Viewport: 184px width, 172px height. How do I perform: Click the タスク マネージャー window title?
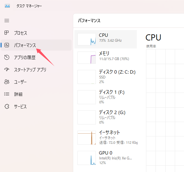(29, 6)
